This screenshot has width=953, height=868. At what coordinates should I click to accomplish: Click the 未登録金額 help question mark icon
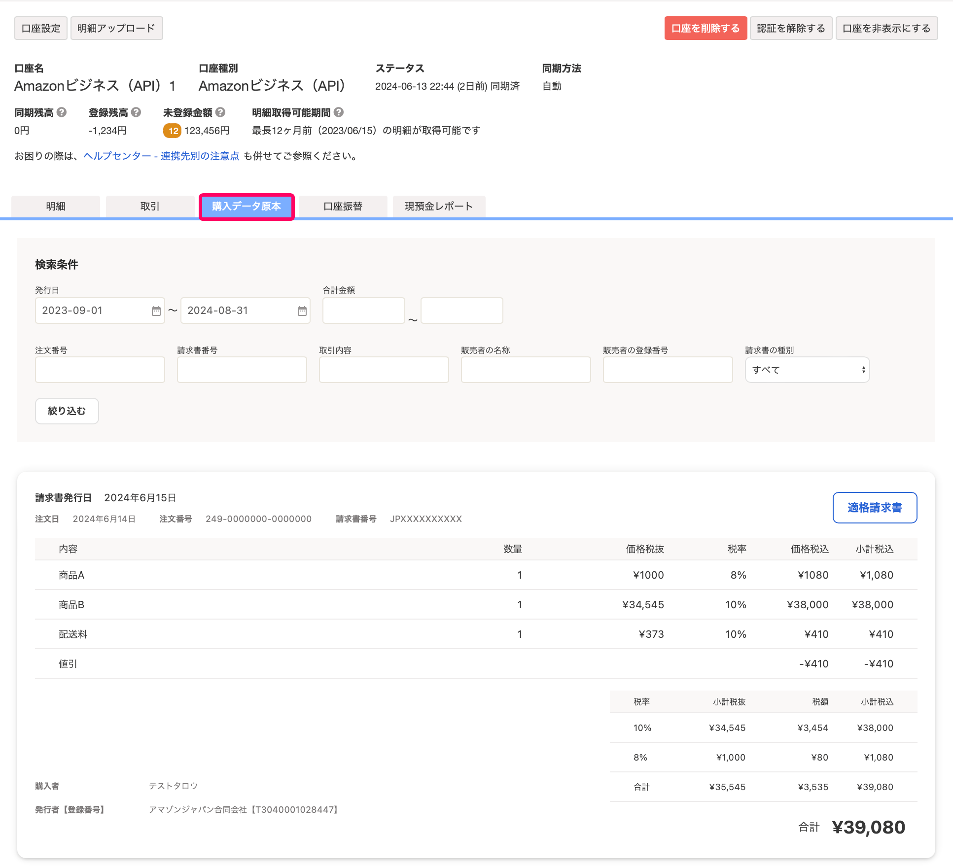click(x=220, y=112)
